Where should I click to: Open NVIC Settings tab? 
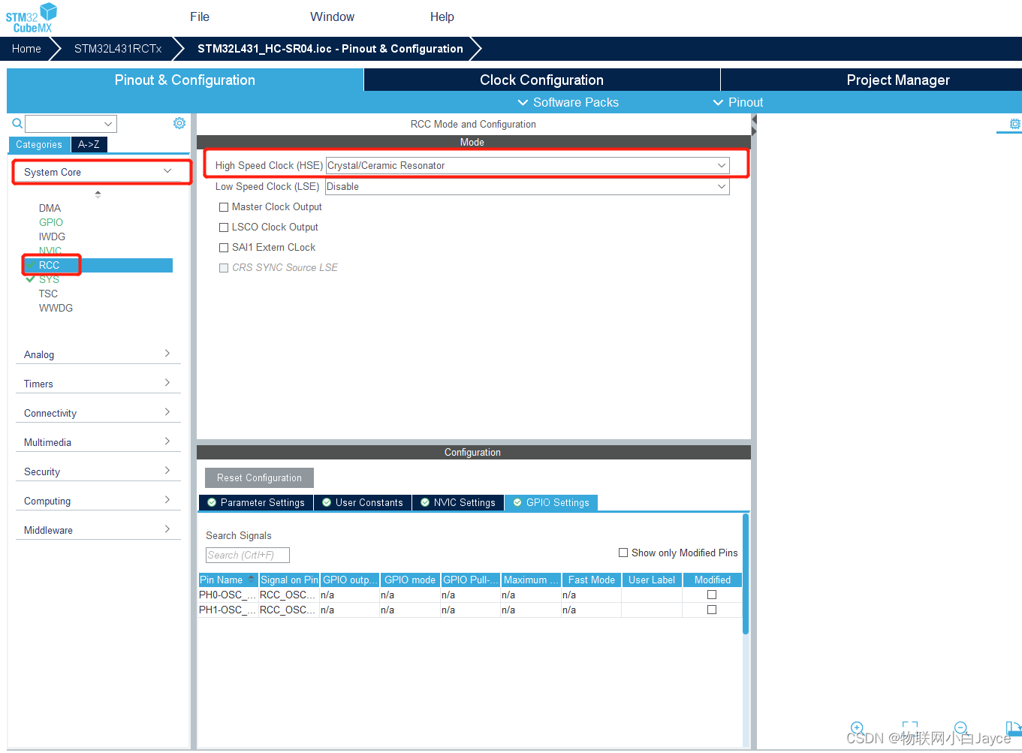pos(458,503)
